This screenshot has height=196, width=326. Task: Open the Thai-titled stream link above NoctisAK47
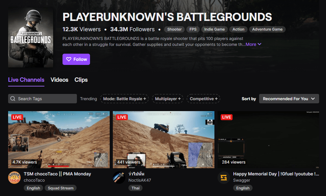pos(136,174)
